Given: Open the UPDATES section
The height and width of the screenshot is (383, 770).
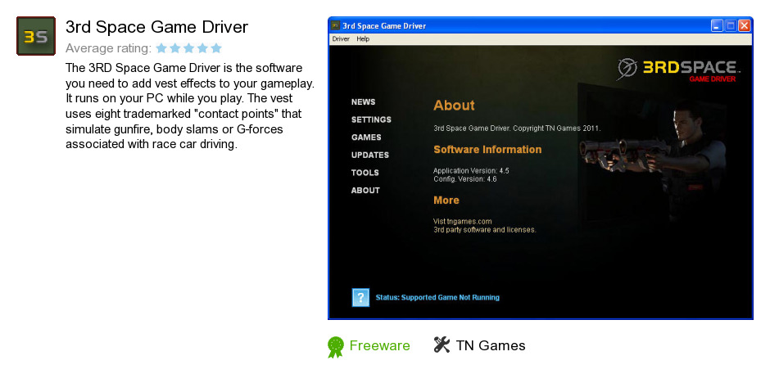Looking at the screenshot, I should [370, 155].
